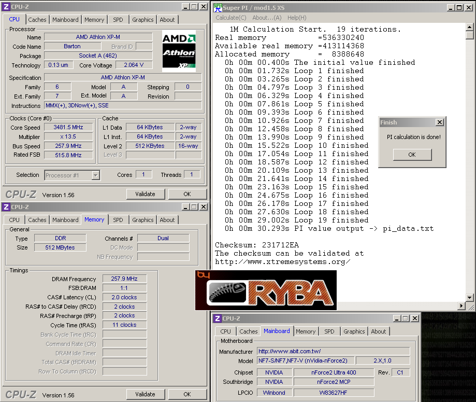Open Calculate(C) menu in Super PI
The width and height of the screenshot is (476, 402).
coord(230,18)
